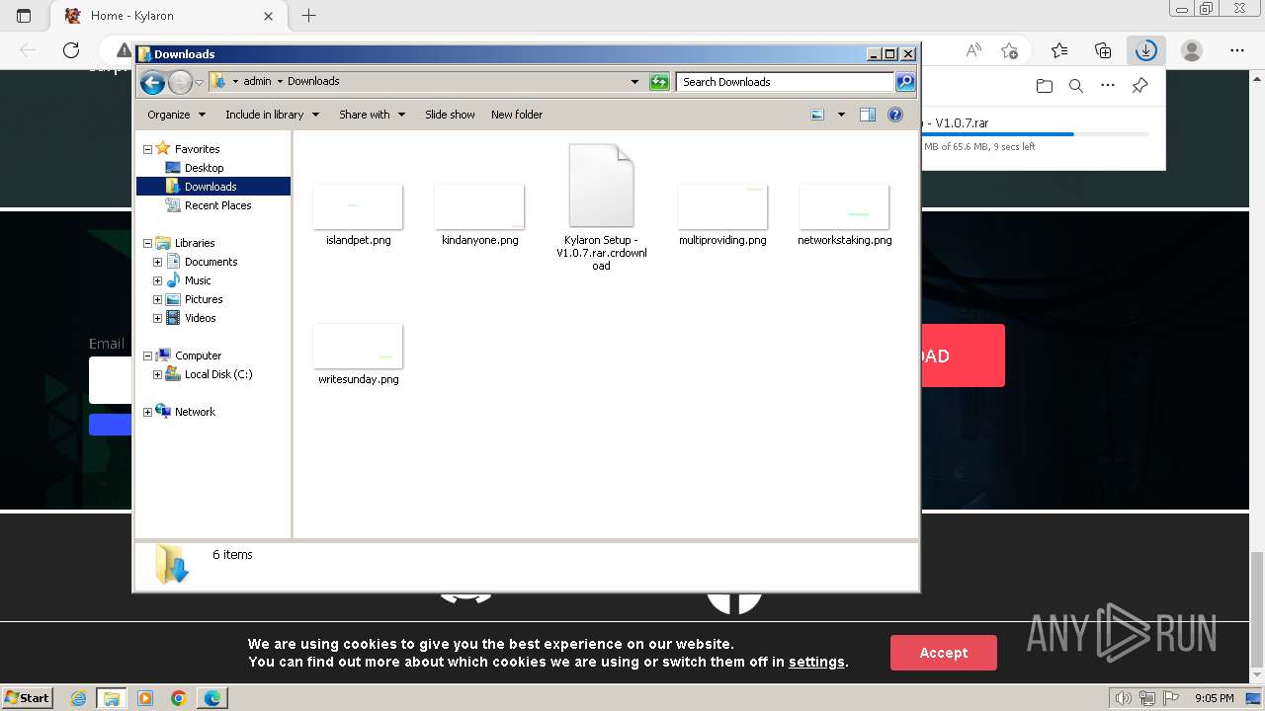This screenshot has width=1265, height=711.
Task: Select the multiproviding.png file thumbnail
Action: click(722, 207)
